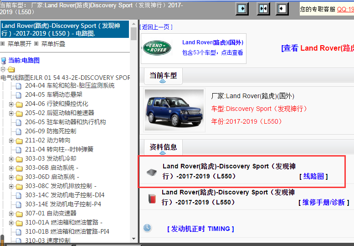Click page icon of 310-01B 燃油箱和燃油管路-PI4

(19, 232)
